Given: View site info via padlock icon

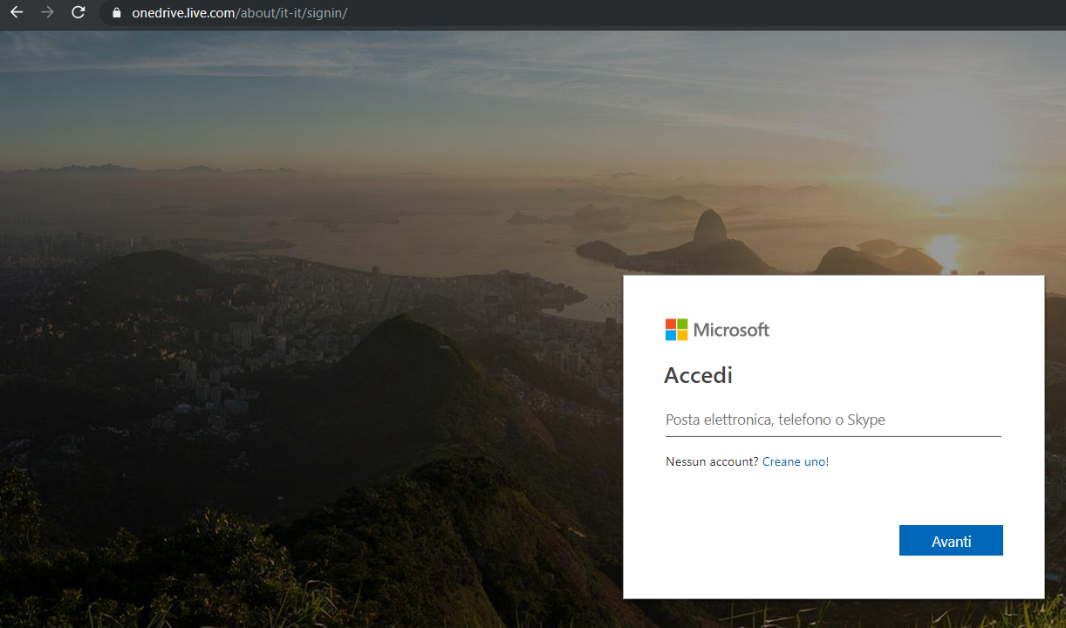Looking at the screenshot, I should pos(116,13).
